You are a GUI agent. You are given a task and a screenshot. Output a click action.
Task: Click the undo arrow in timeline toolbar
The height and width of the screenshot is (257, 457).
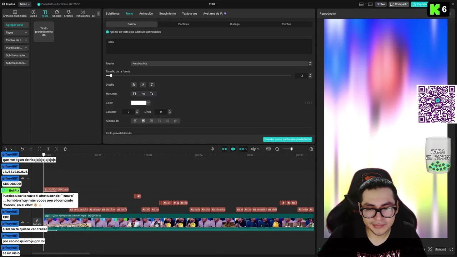point(22,149)
